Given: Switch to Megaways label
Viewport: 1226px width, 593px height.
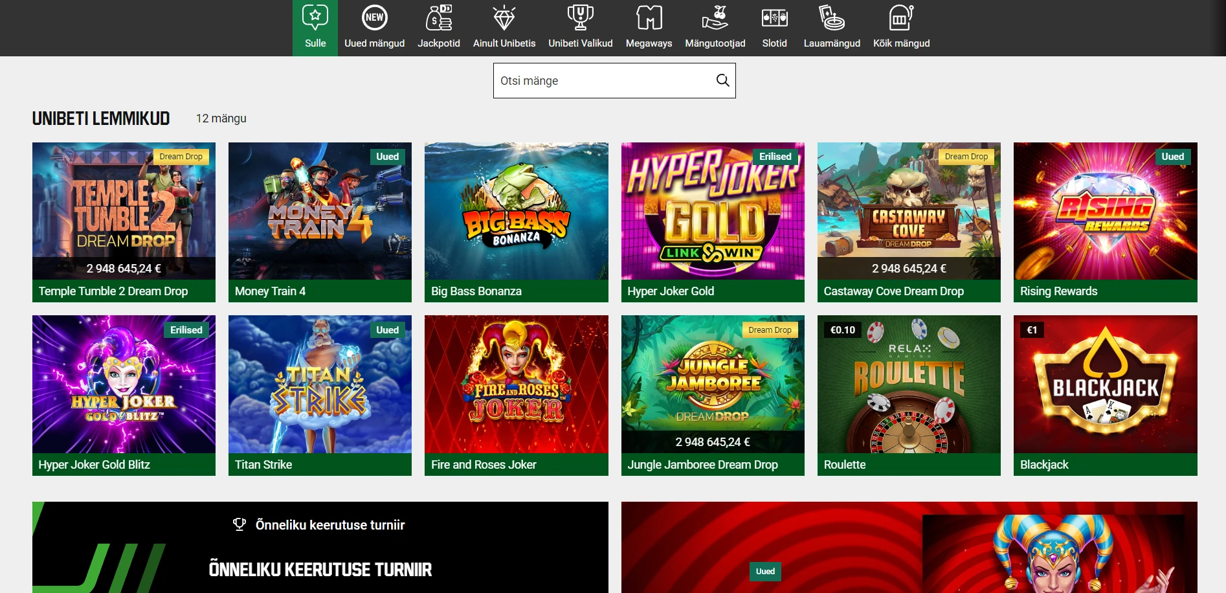Looking at the screenshot, I should (649, 43).
